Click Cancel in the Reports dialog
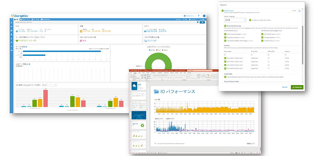 pyautogui.click(x=284, y=87)
